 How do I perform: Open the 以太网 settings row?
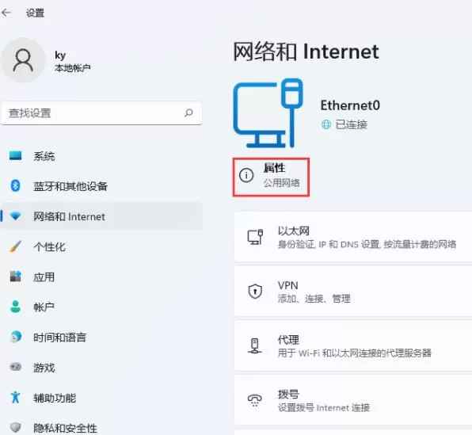(353, 237)
